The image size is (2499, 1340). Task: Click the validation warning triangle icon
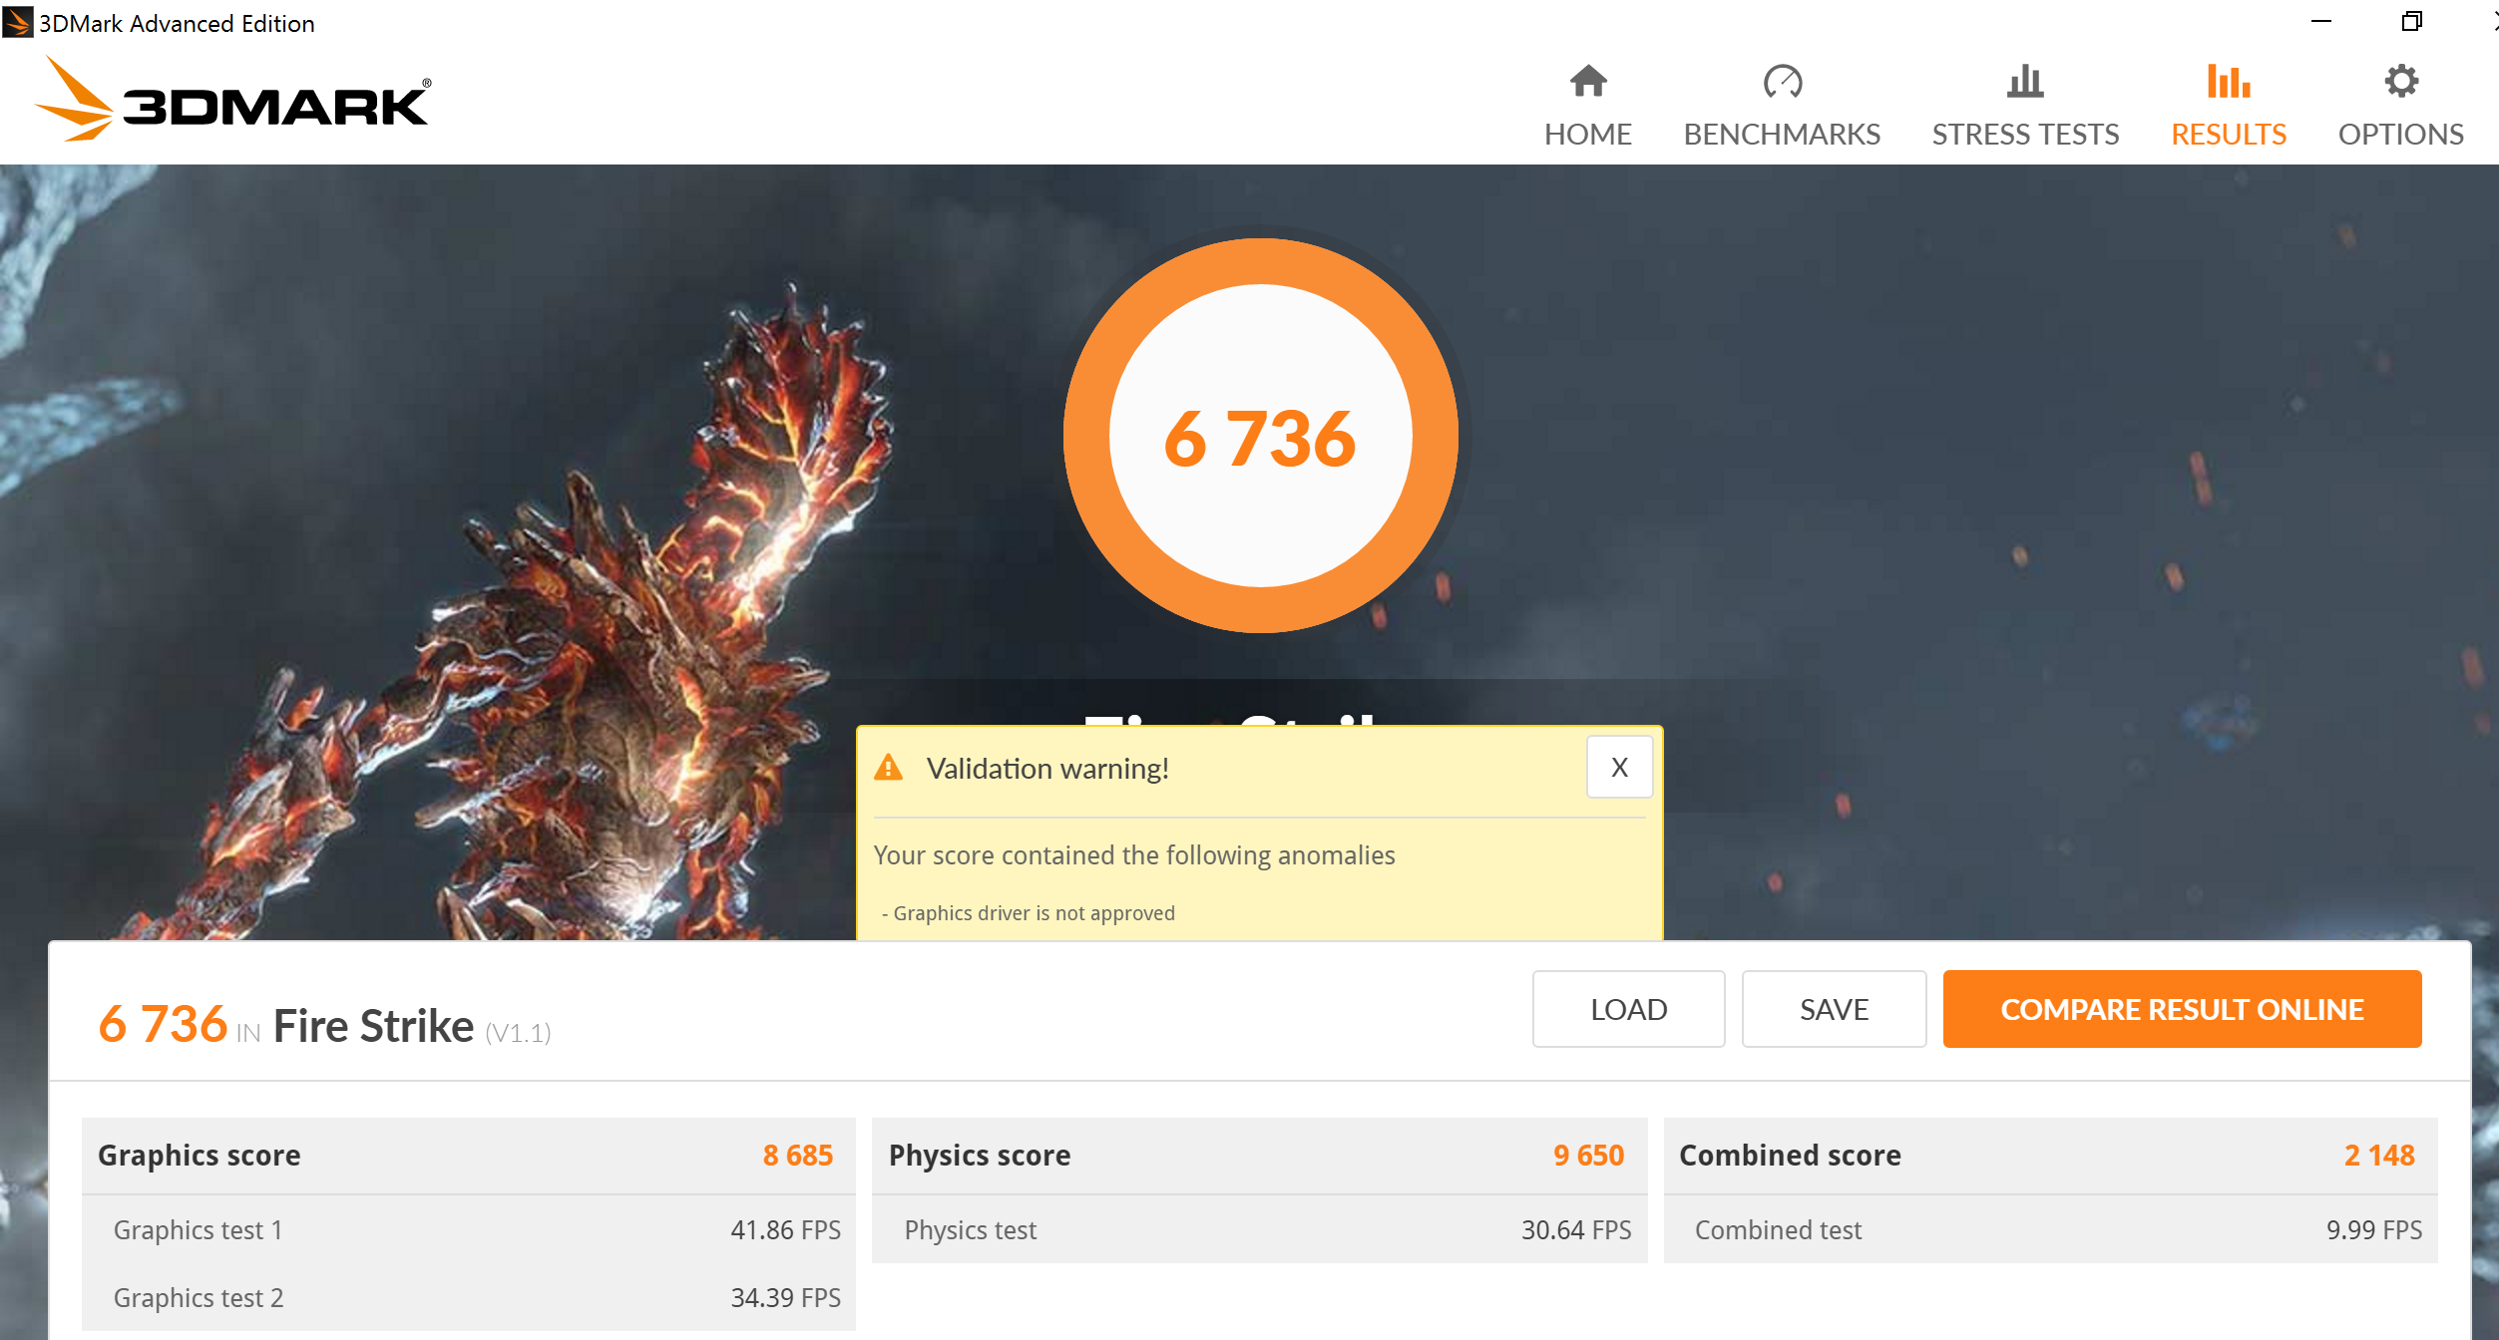click(888, 768)
